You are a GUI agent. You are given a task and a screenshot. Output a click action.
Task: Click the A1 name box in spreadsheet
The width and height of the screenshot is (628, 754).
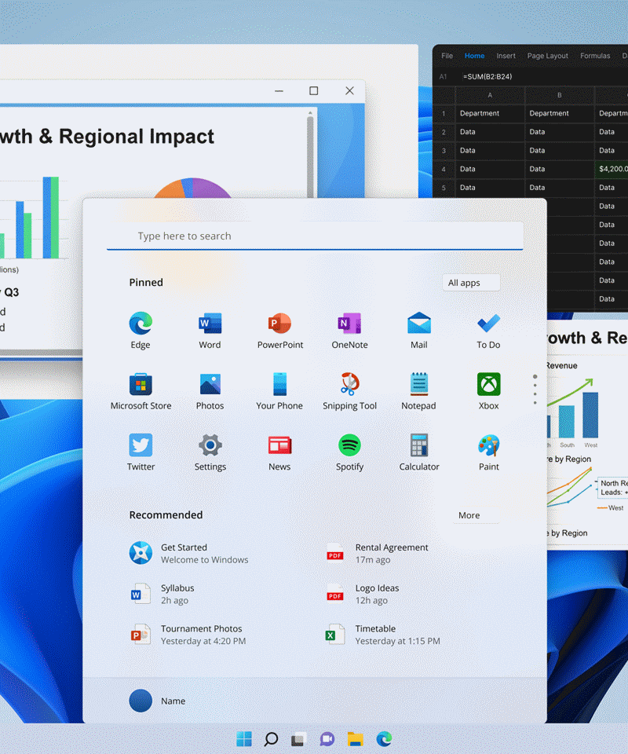coord(443,76)
